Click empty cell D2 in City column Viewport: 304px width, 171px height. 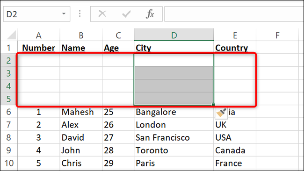[x=174, y=60]
